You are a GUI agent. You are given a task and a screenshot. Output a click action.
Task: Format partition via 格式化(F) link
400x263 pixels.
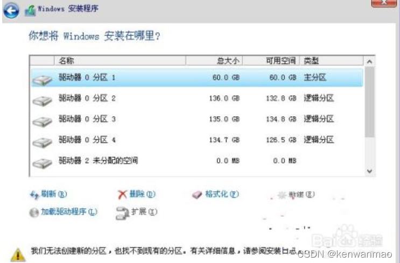pyautogui.click(x=222, y=194)
